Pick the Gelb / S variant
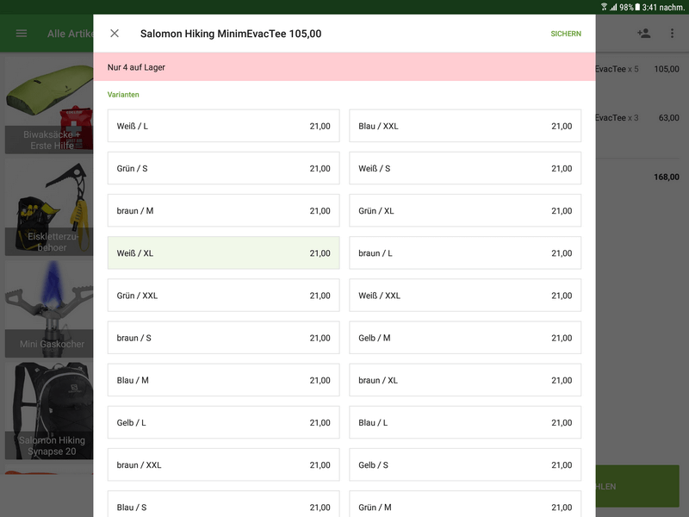 465,464
